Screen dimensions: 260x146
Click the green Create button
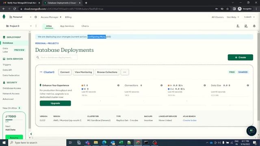coord(240,58)
